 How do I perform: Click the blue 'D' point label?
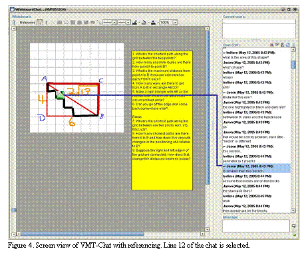tap(42, 118)
